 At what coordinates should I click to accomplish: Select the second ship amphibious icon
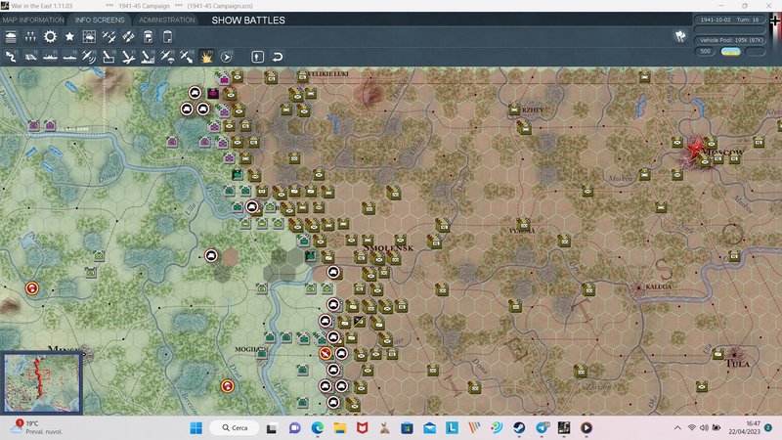click(69, 57)
